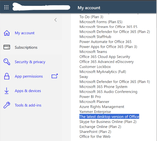Open App permissions external-link icon

pos(55,76)
